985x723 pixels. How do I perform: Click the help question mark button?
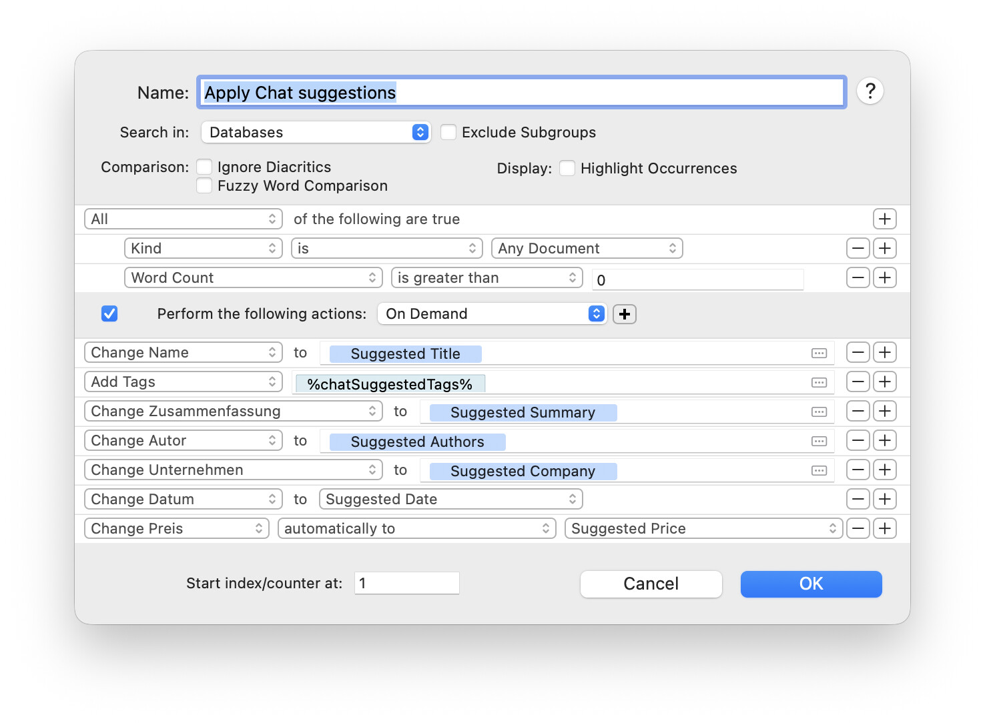click(x=870, y=91)
